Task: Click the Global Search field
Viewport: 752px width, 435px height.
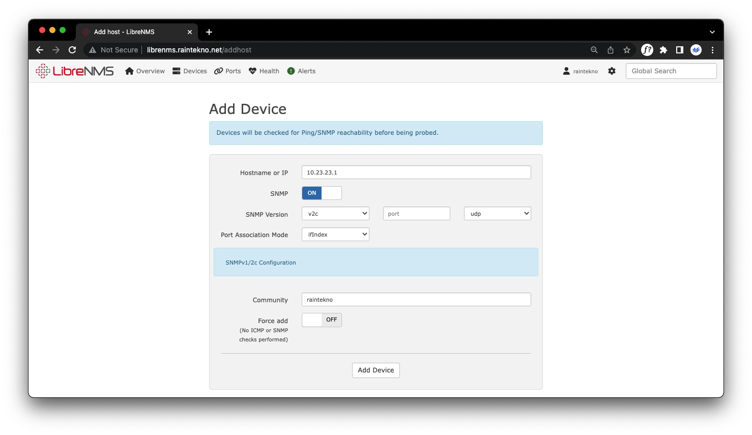Action: click(671, 71)
